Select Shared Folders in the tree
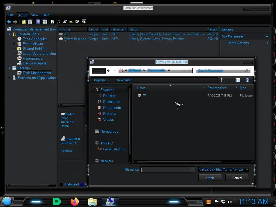 pos(35,49)
